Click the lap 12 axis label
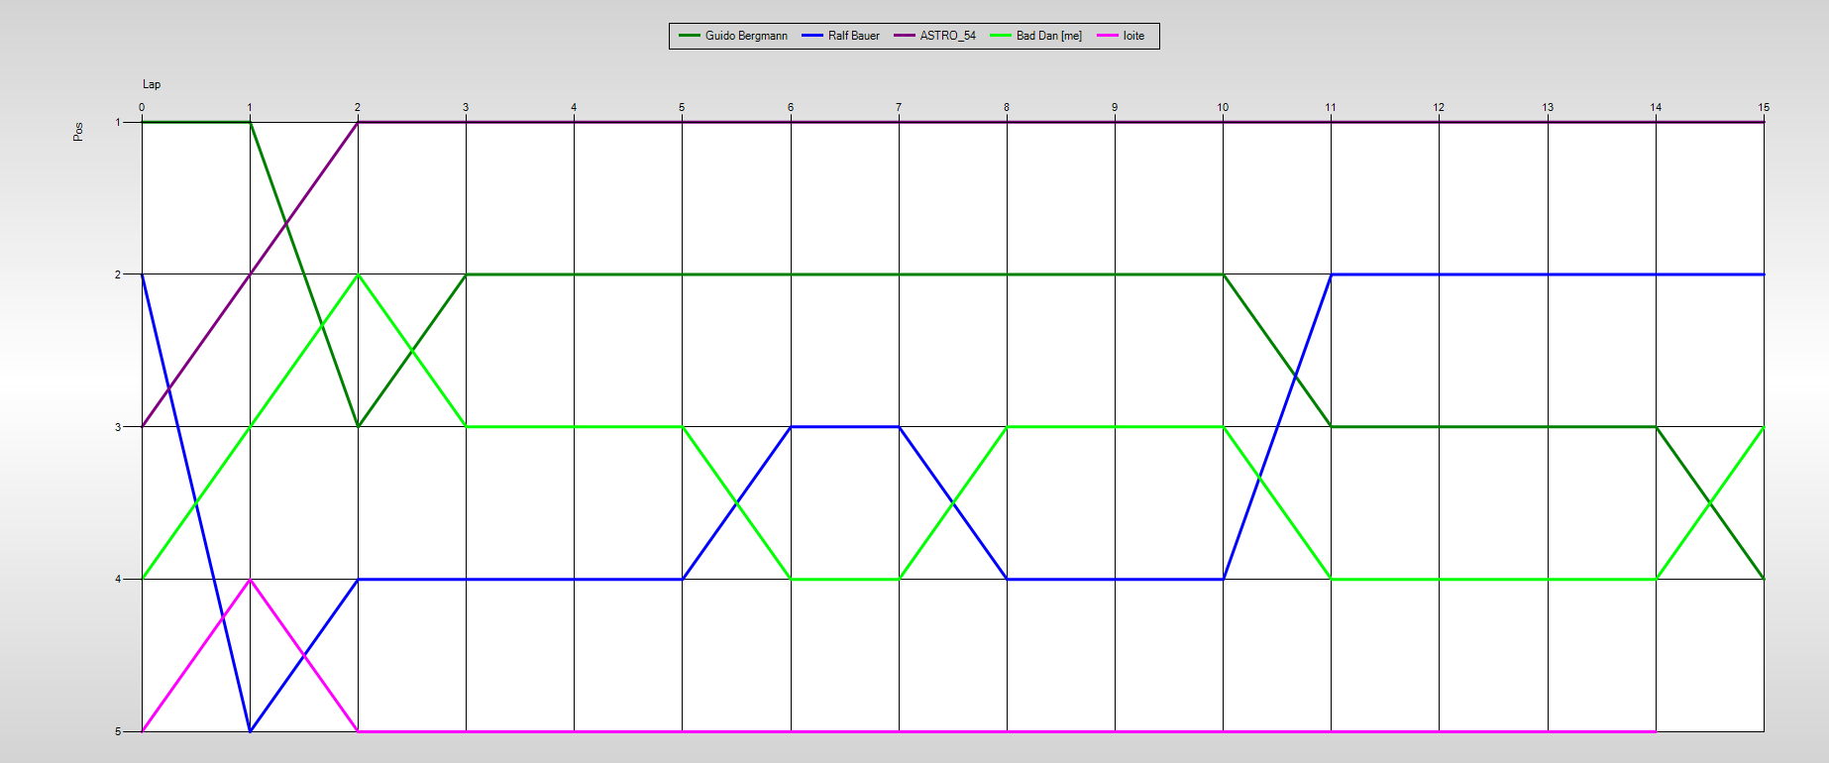The image size is (1829, 763). [x=1439, y=107]
